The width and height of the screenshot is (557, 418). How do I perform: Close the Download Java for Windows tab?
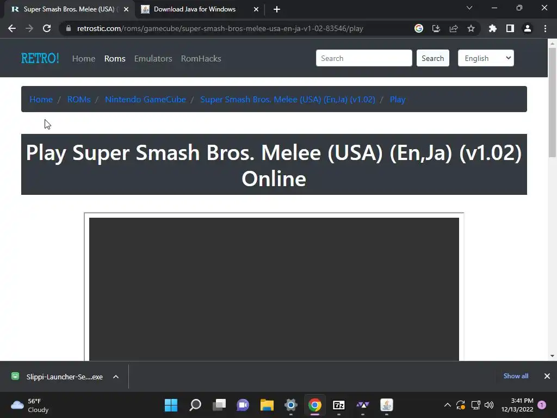(x=256, y=9)
